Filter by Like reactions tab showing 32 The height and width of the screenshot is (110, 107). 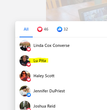point(62,29)
